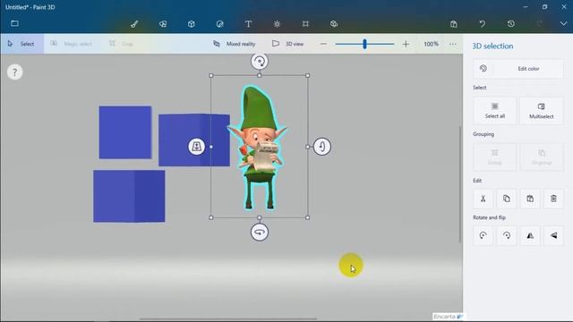Click the right Y-axis rotation handle
Screen dimensions: 573x322
[x=322, y=147]
